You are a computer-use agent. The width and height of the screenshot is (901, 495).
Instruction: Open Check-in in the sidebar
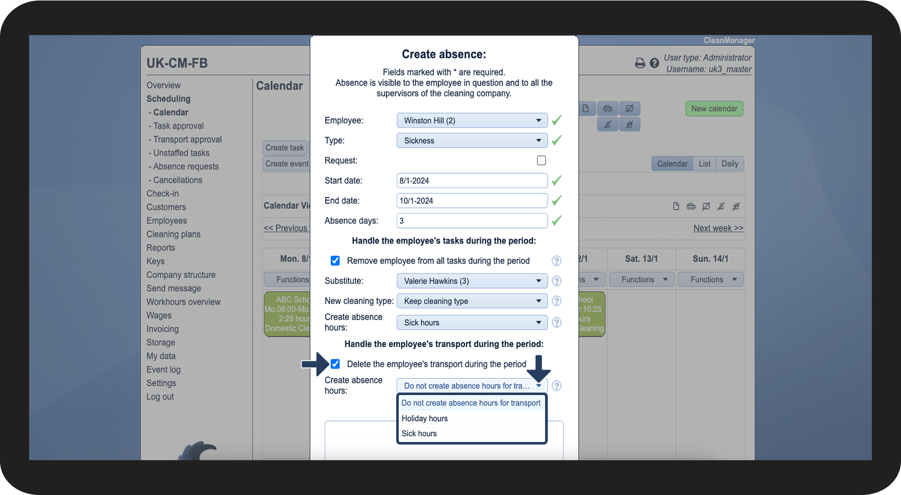tap(163, 194)
